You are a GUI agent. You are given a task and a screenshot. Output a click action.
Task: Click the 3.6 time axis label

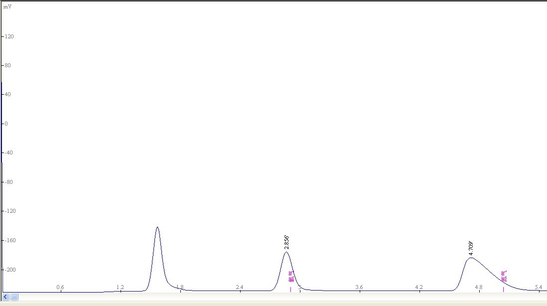tap(359, 287)
